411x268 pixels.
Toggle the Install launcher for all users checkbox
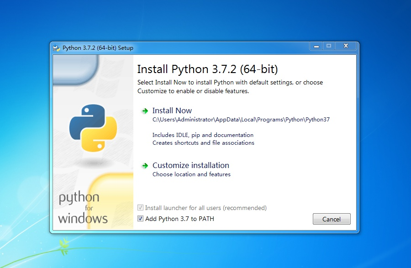pos(140,208)
